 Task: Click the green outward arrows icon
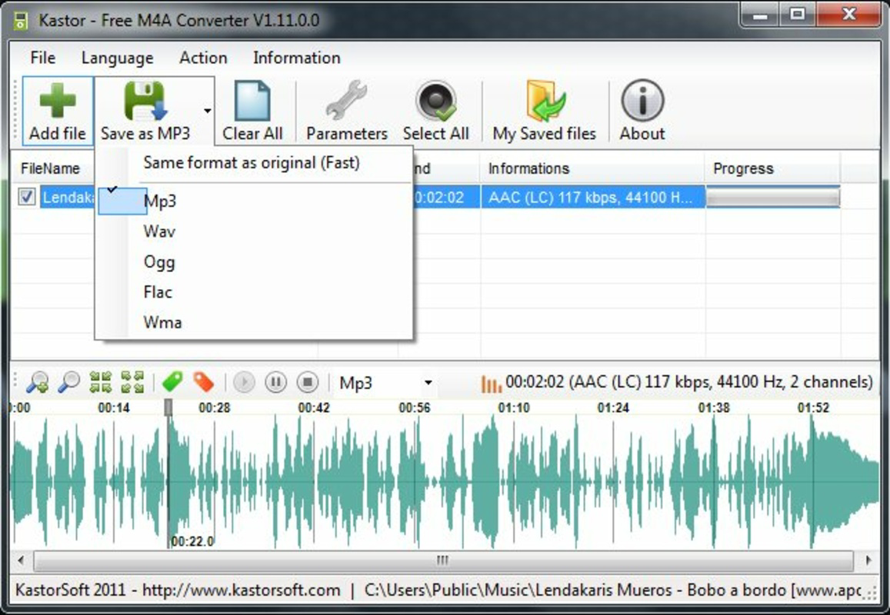click(x=132, y=382)
